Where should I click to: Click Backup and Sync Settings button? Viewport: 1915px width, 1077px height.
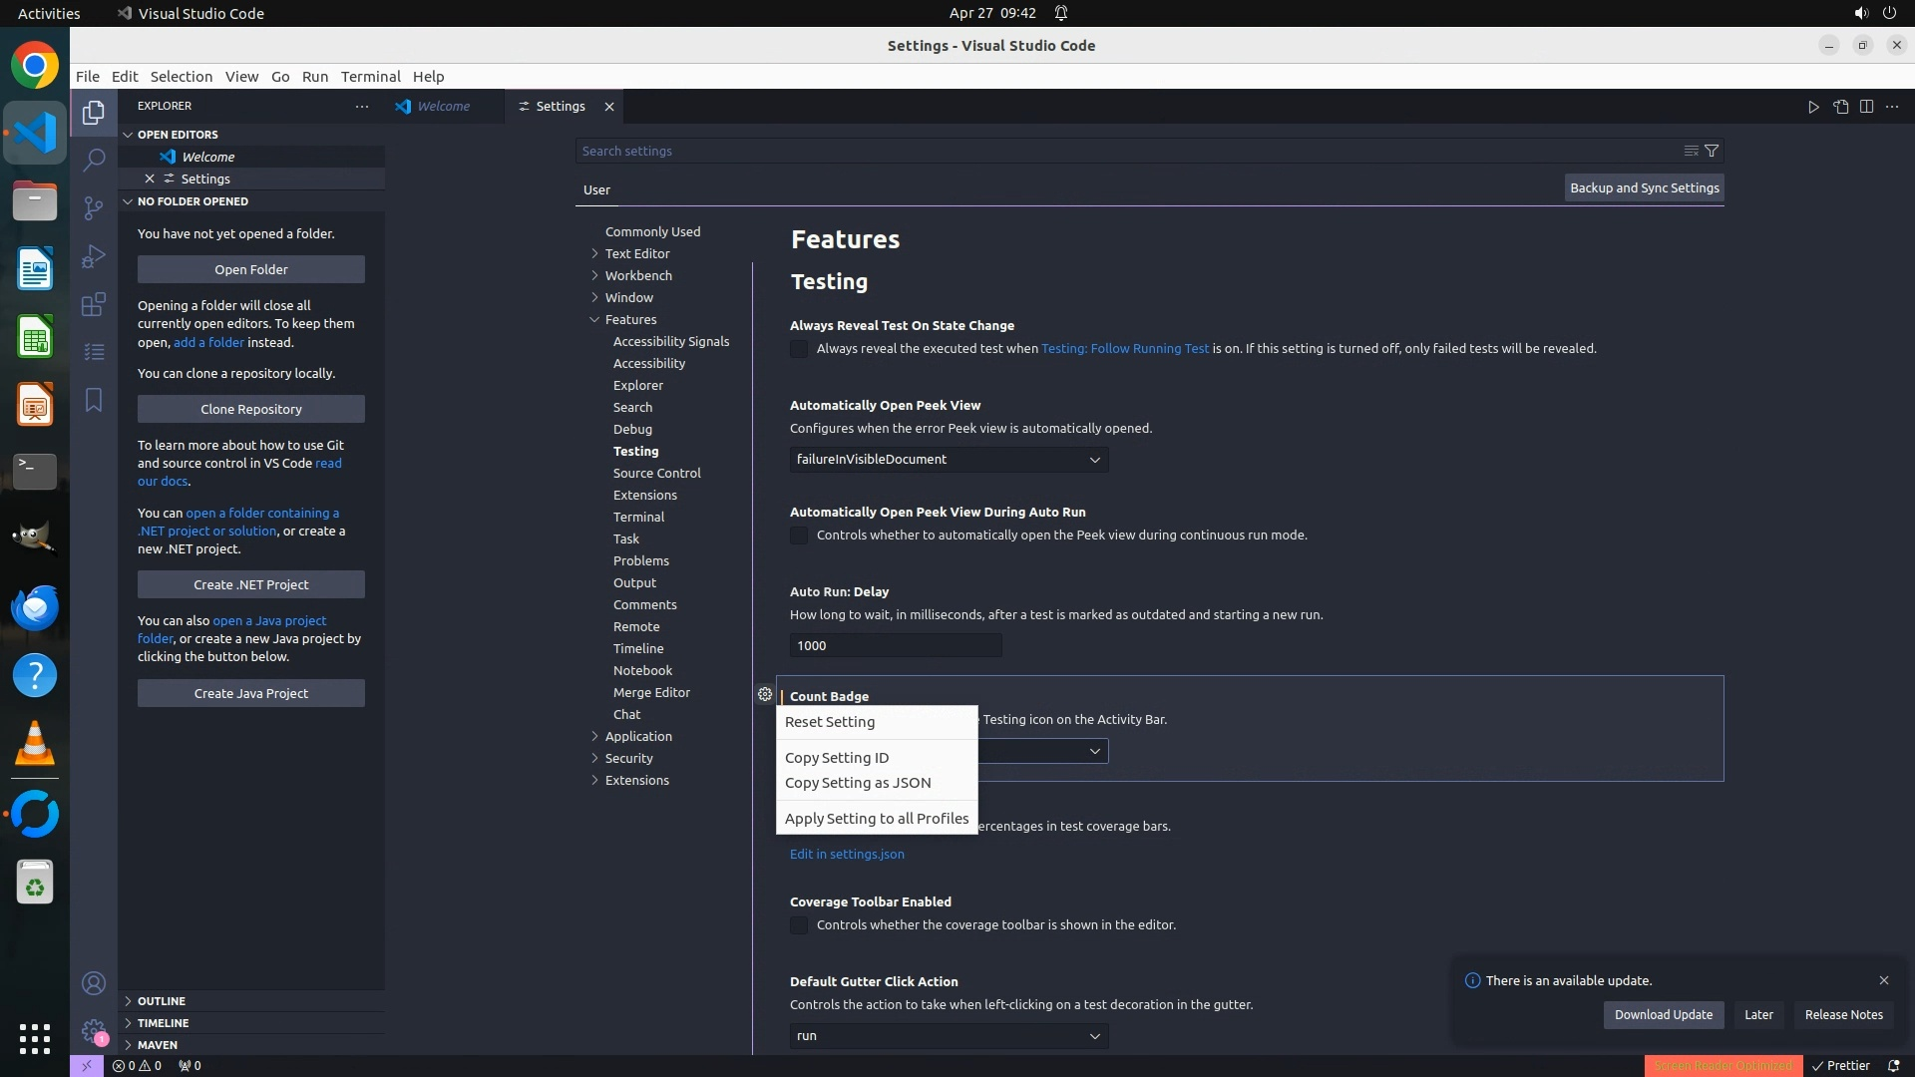click(1644, 187)
